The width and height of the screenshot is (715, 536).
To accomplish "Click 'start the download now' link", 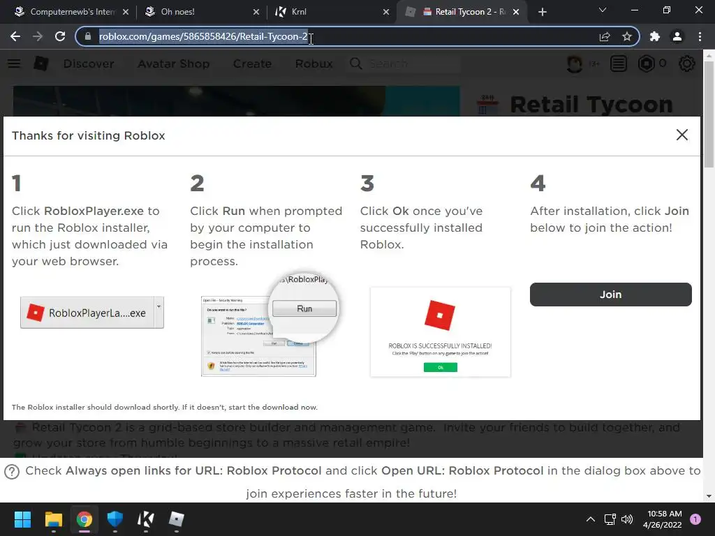I will (273, 407).
